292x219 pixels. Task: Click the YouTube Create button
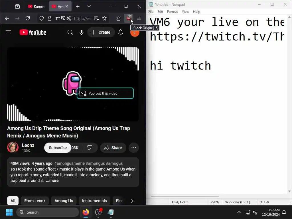coord(101,32)
